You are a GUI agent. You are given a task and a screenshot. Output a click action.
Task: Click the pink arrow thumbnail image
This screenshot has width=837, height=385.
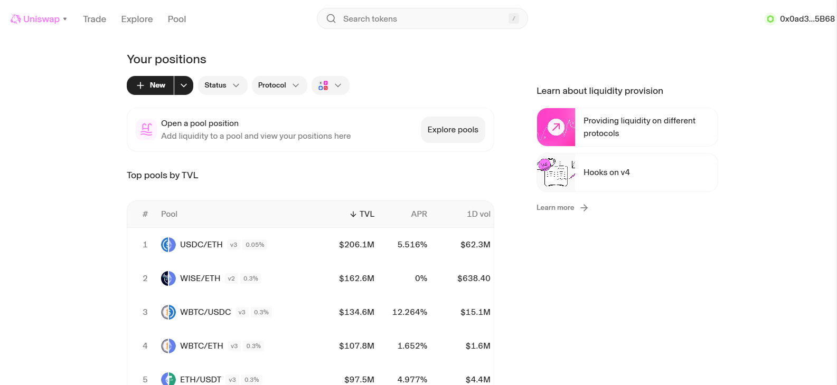coord(556,127)
